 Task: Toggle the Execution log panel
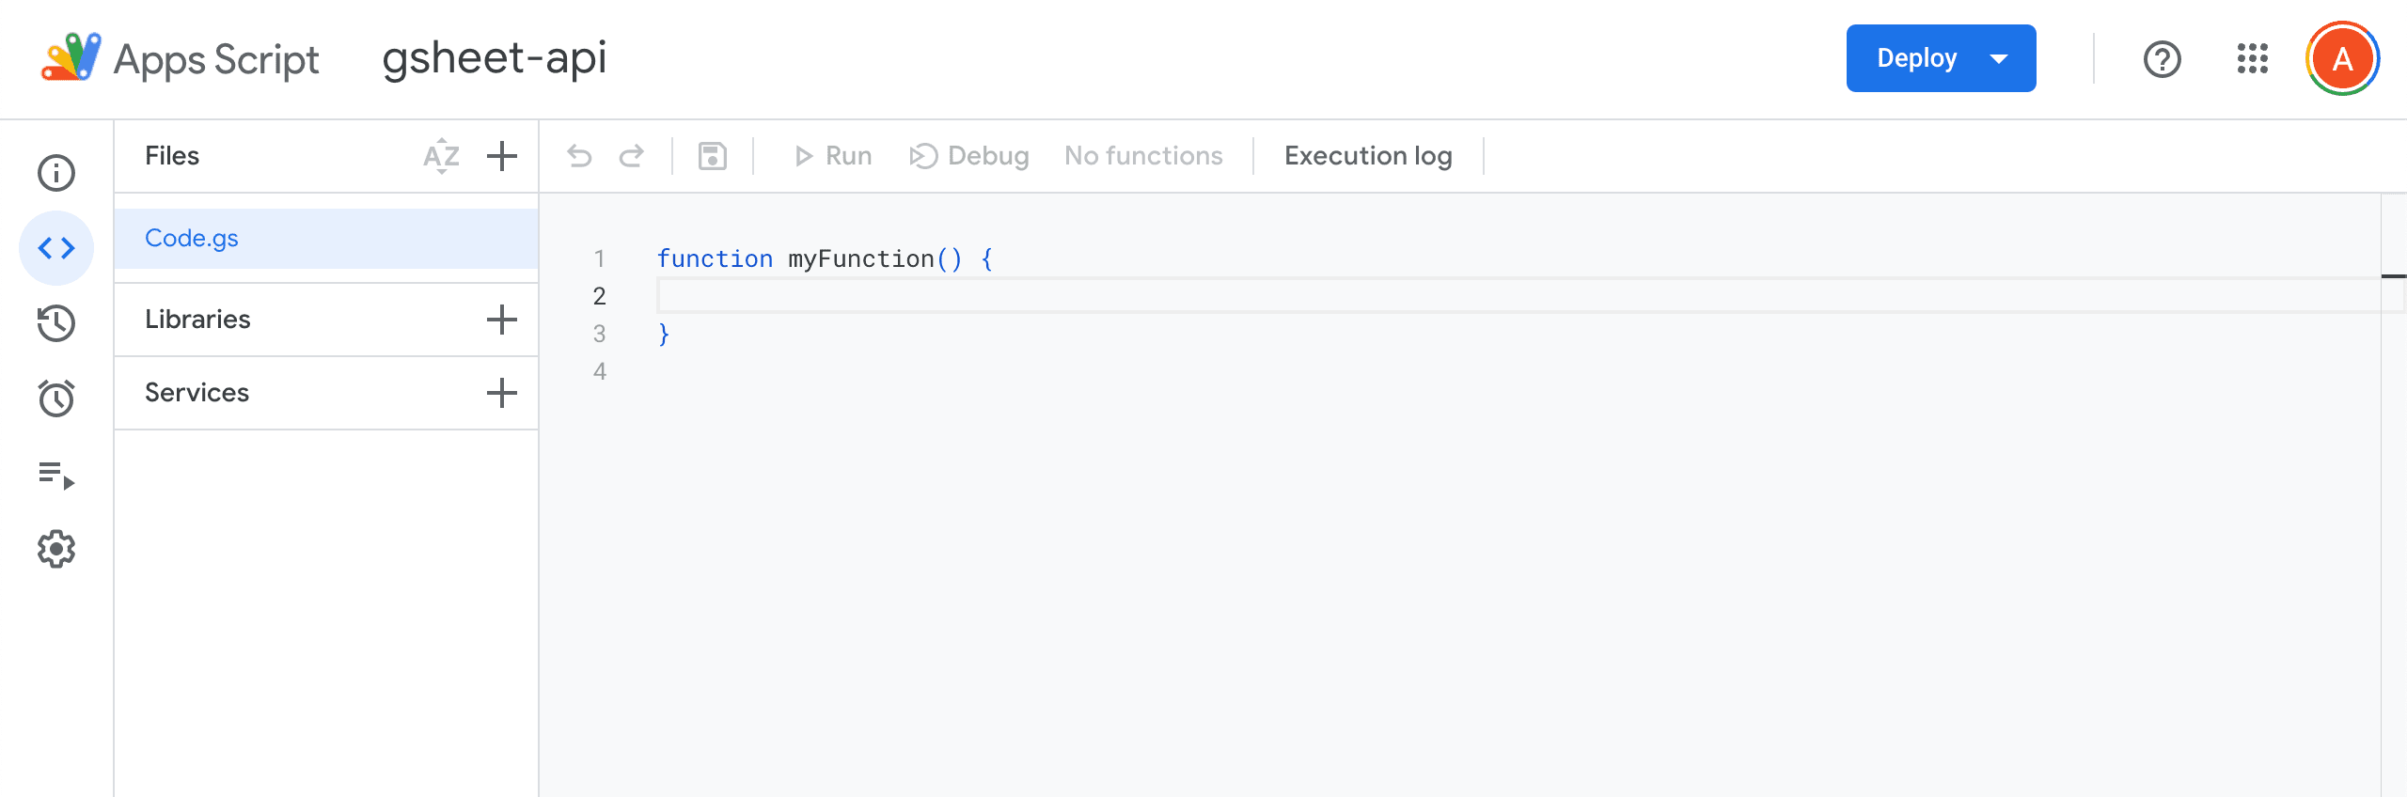tap(1368, 156)
